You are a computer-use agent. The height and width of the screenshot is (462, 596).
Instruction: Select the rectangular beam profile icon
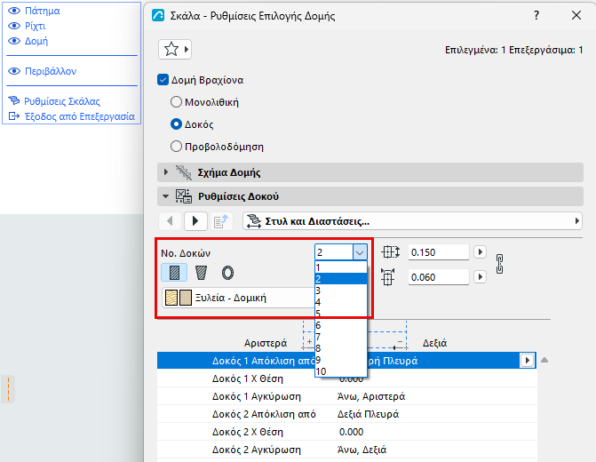[x=174, y=273]
